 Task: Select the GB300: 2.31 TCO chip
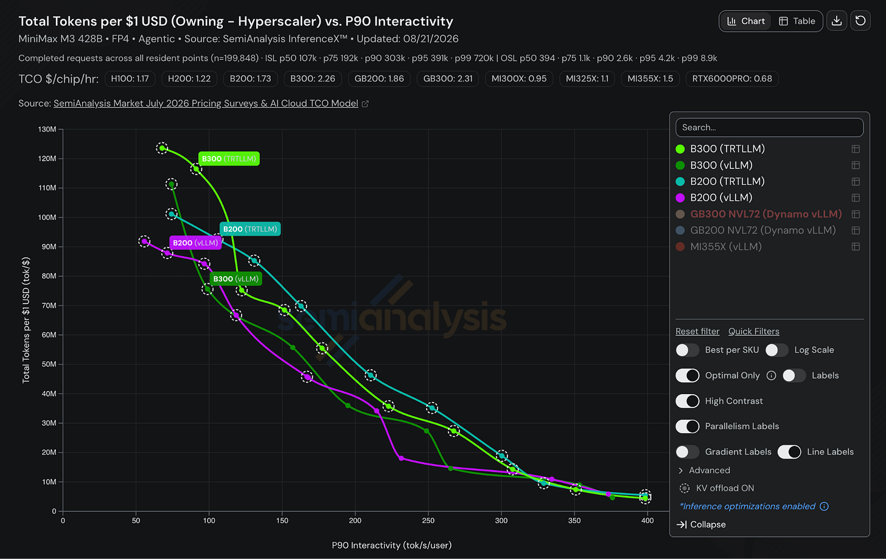point(448,78)
